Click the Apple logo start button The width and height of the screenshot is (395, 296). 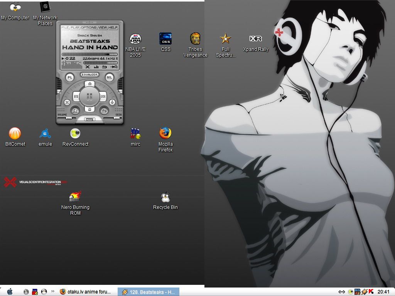point(10,292)
